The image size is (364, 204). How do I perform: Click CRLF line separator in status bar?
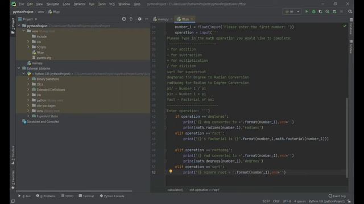pos(276,201)
